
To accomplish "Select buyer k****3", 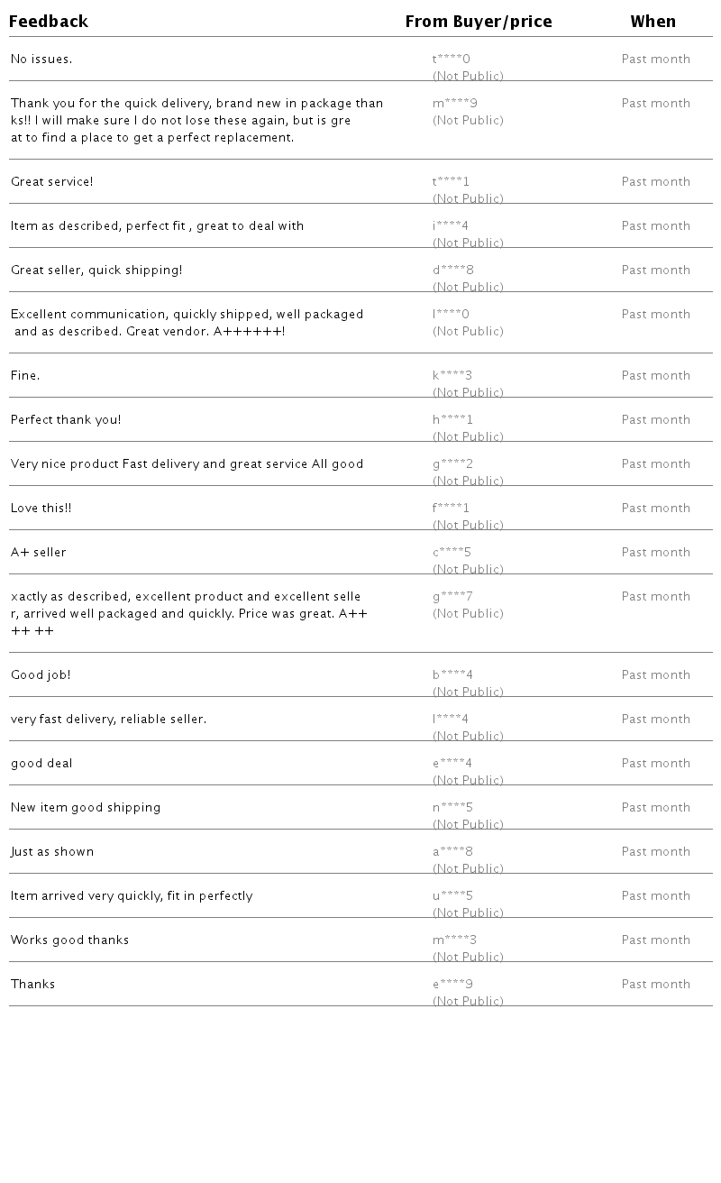I will click(x=452, y=376).
